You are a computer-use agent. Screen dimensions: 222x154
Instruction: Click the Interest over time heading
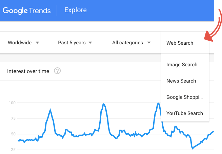point(28,71)
